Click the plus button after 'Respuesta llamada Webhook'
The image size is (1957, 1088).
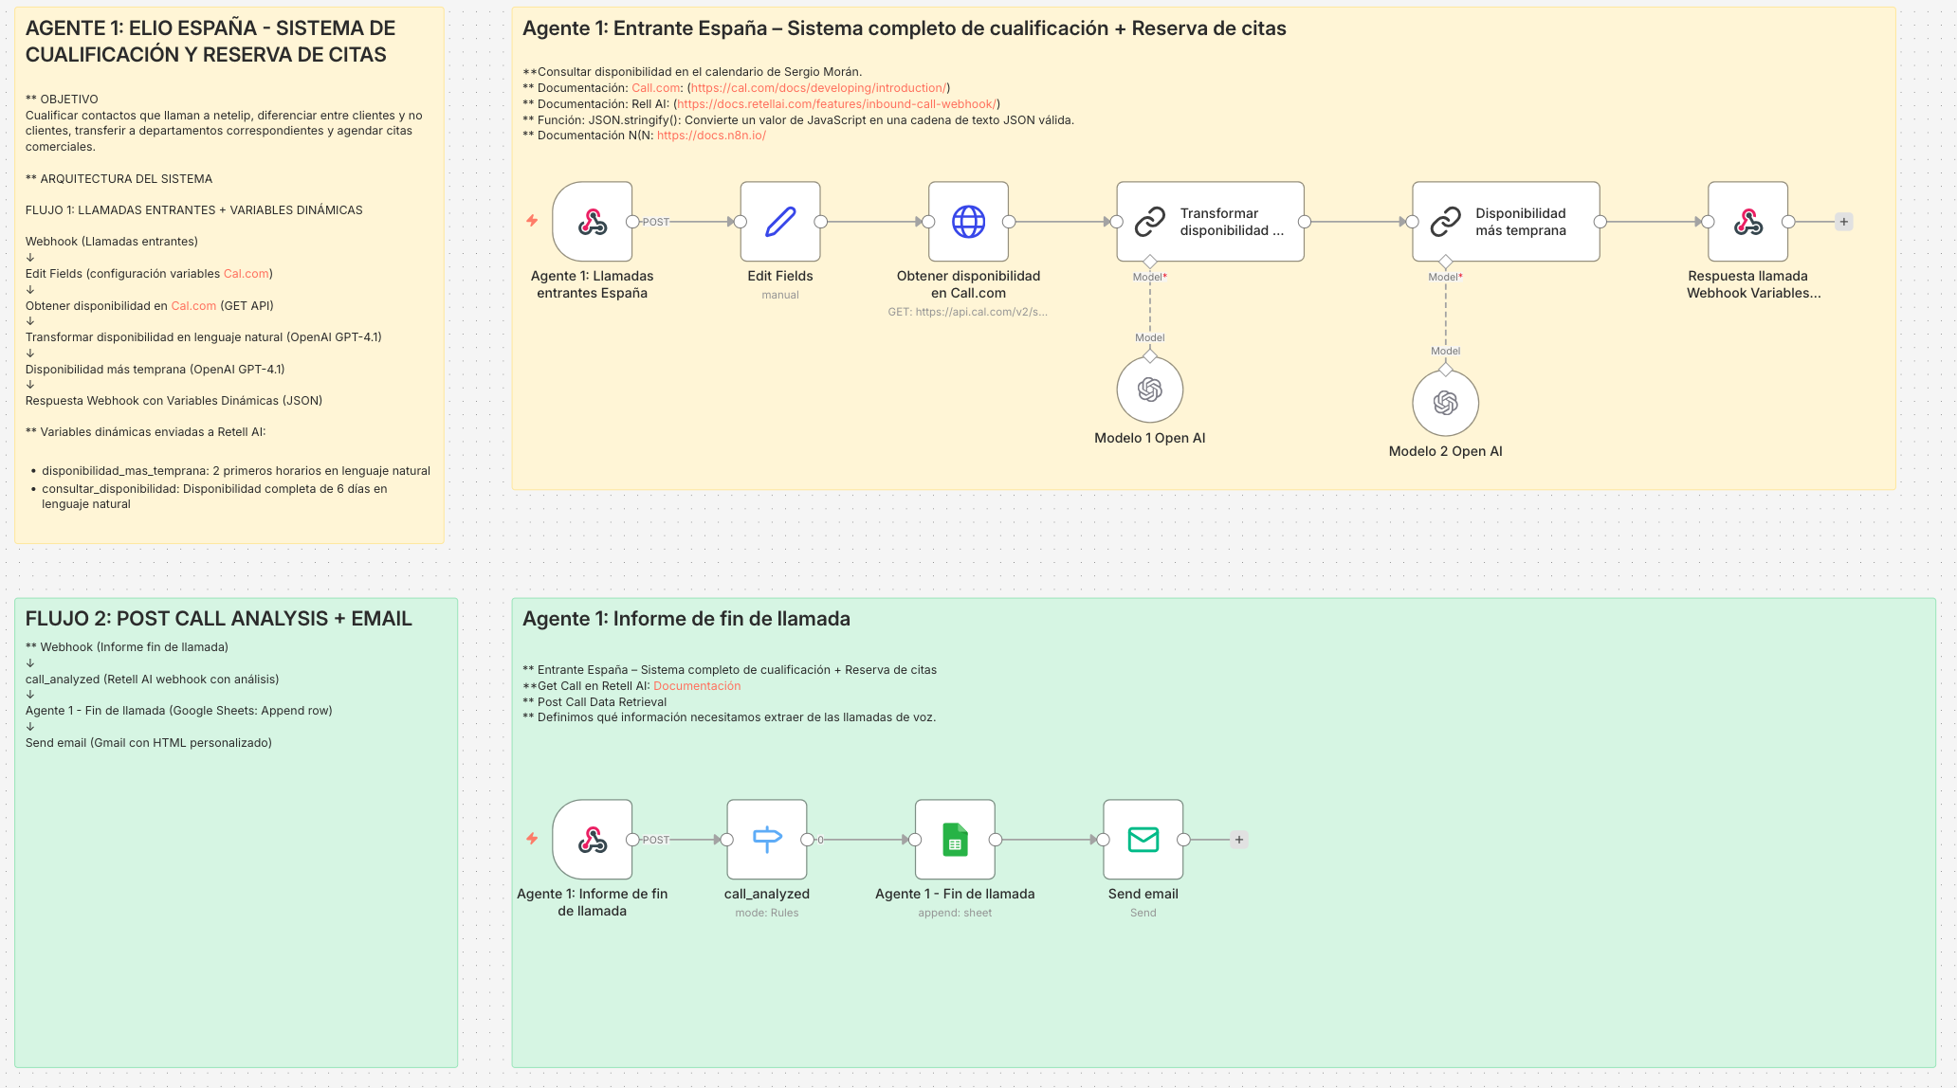pyautogui.click(x=1843, y=221)
